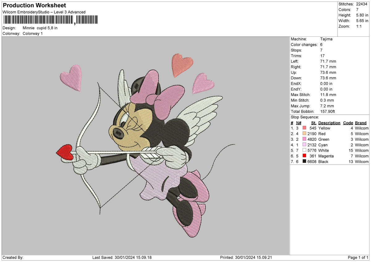Click code 13 in the Black row
The width and height of the screenshot is (371, 262).
click(x=351, y=162)
